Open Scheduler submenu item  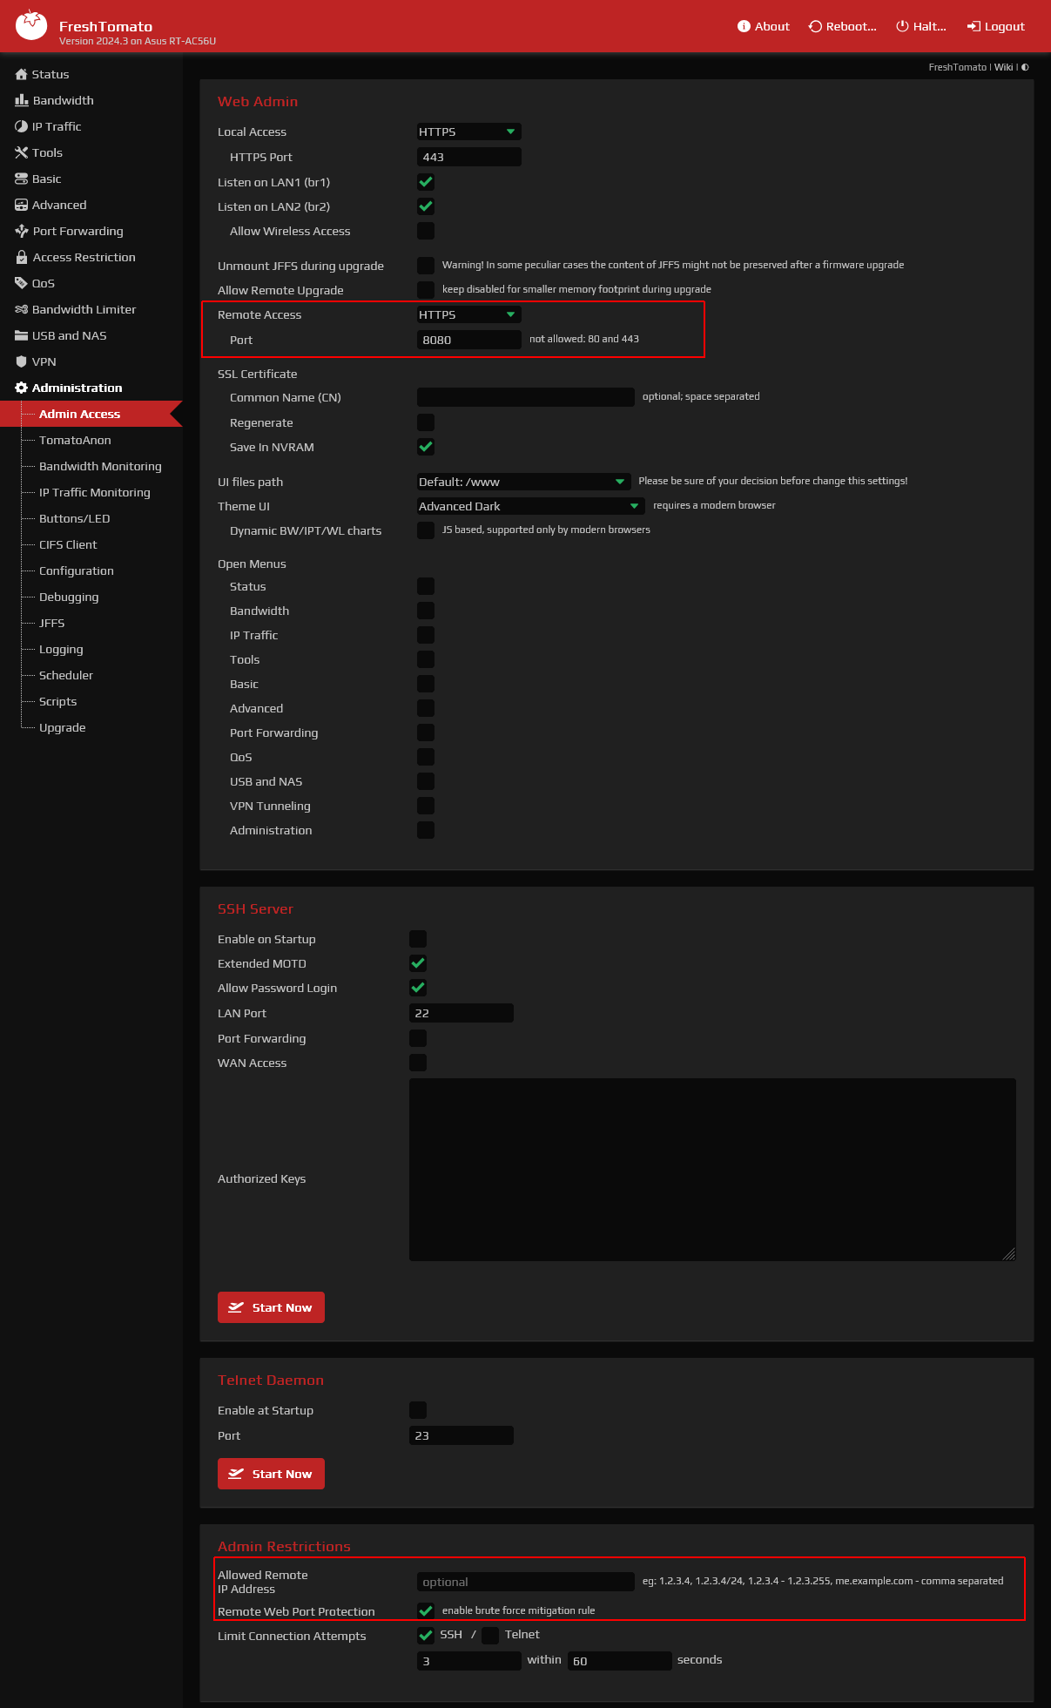click(65, 675)
